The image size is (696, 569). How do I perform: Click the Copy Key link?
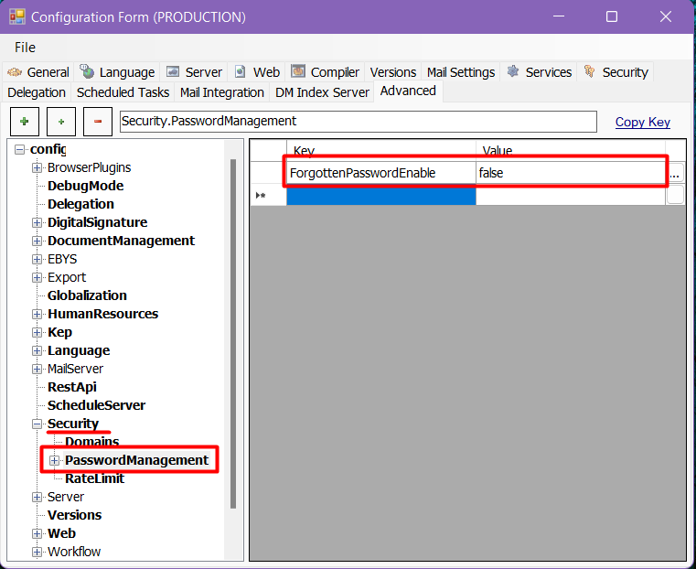(x=642, y=122)
